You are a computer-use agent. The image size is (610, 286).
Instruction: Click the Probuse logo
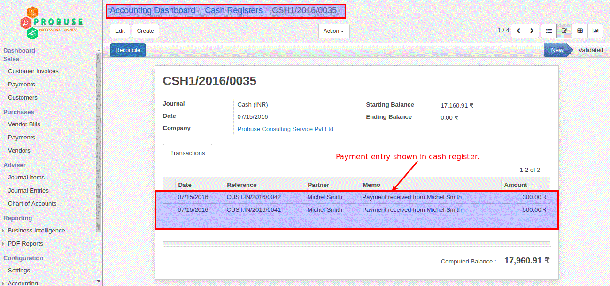(52, 23)
